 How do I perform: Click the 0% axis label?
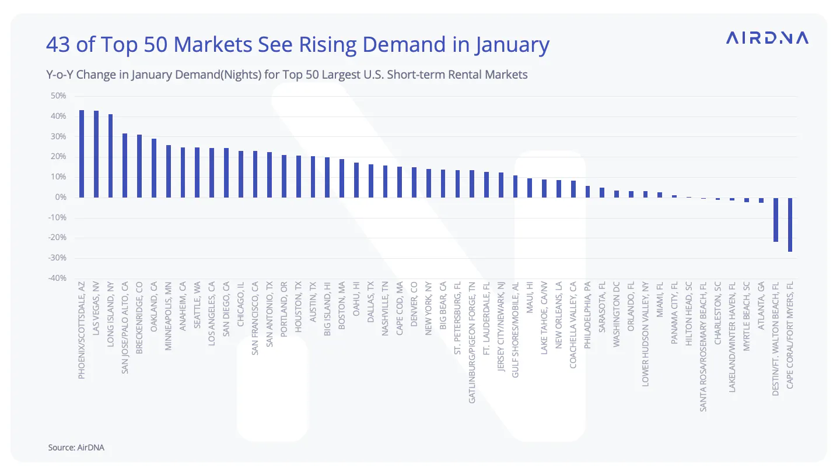click(x=61, y=198)
